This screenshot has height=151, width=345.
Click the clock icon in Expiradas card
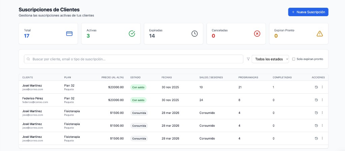(x=194, y=34)
